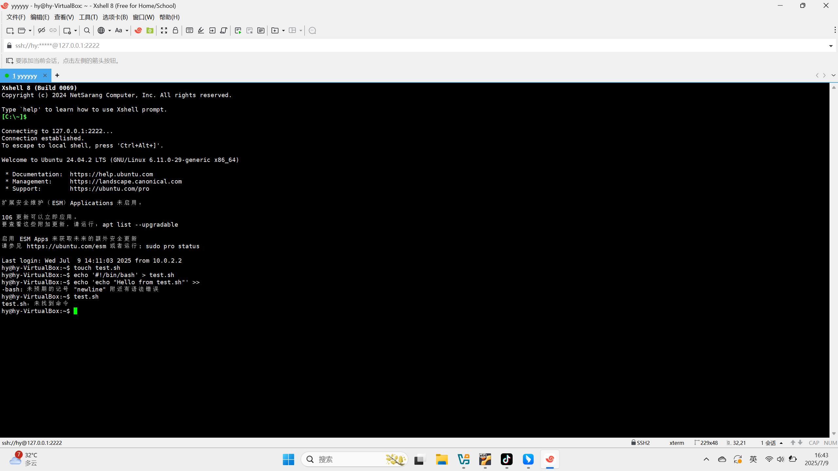This screenshot has height=471, width=838.
Task: Select the 1 yyyyyy session tab
Action: [24, 76]
